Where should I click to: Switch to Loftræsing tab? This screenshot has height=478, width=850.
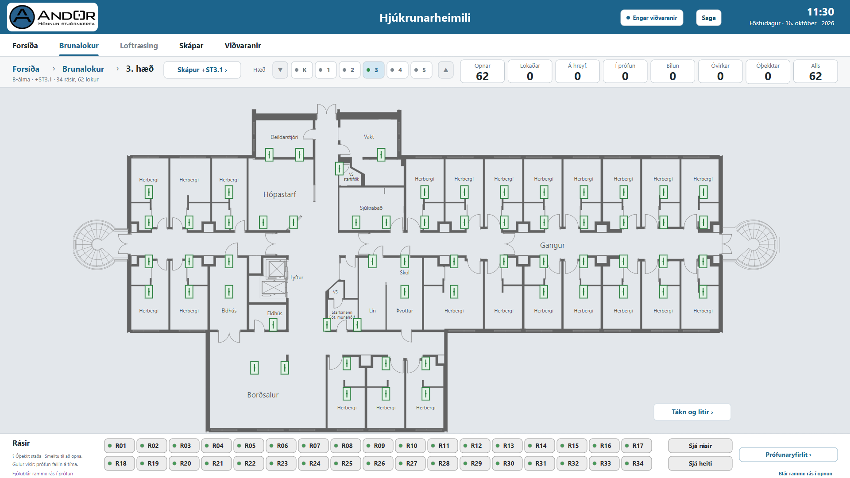tap(139, 46)
